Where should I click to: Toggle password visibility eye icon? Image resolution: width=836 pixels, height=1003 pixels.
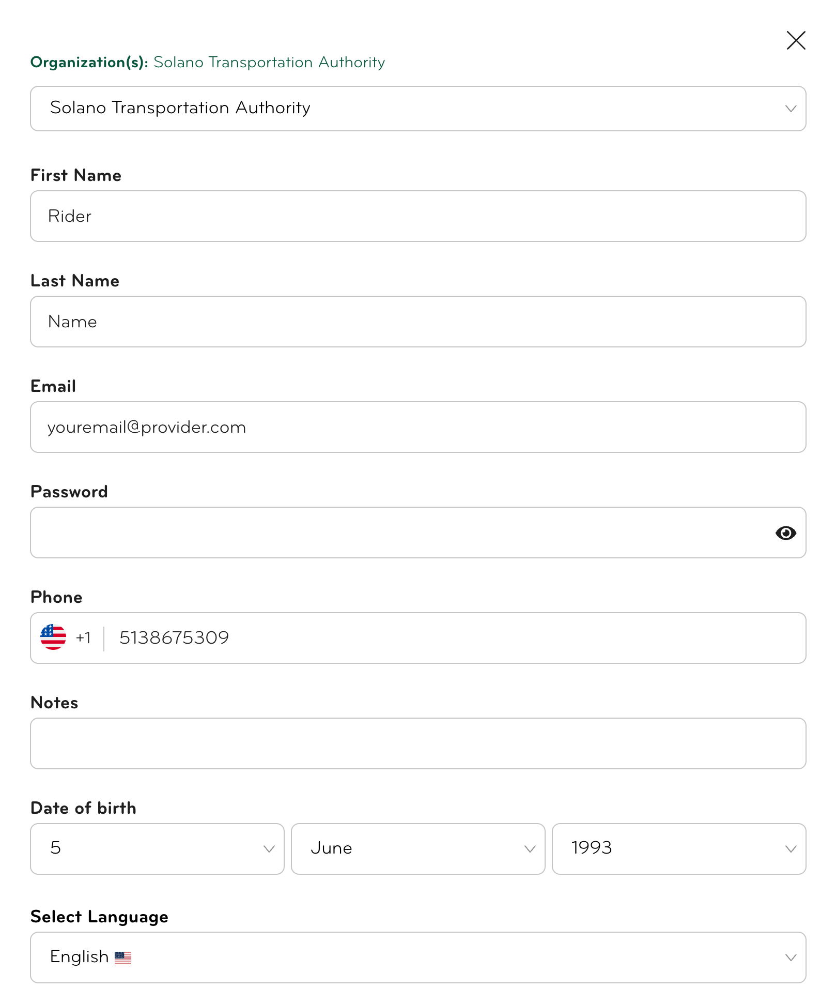[x=785, y=533]
